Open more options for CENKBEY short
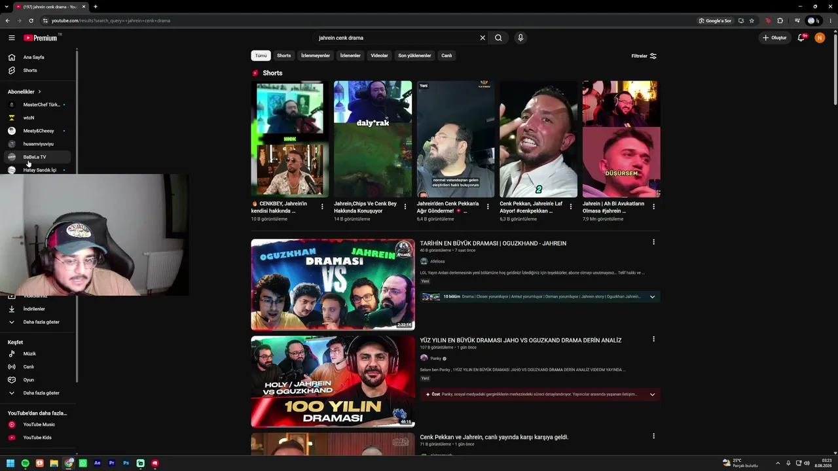 pyautogui.click(x=322, y=207)
